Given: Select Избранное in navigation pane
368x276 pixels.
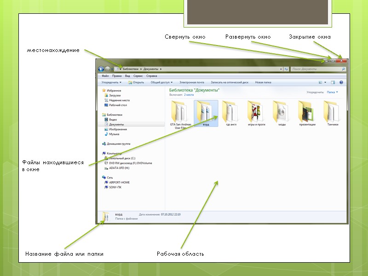Looking at the screenshot, I should coord(112,90).
